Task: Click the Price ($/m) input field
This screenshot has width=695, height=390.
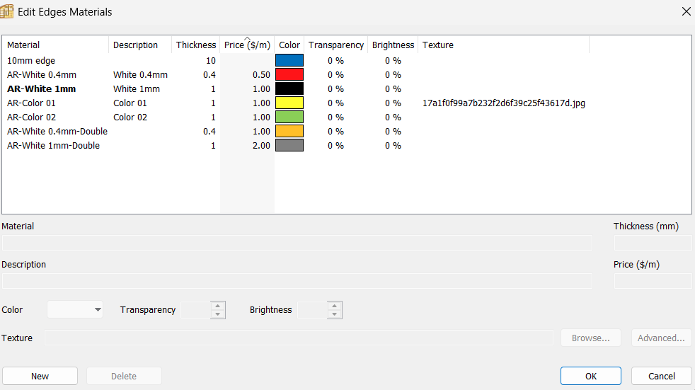Action: coord(652,281)
